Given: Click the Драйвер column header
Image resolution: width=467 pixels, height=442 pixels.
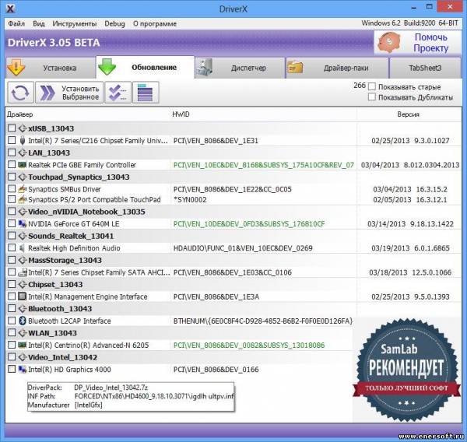Looking at the screenshot, I should point(20,114).
